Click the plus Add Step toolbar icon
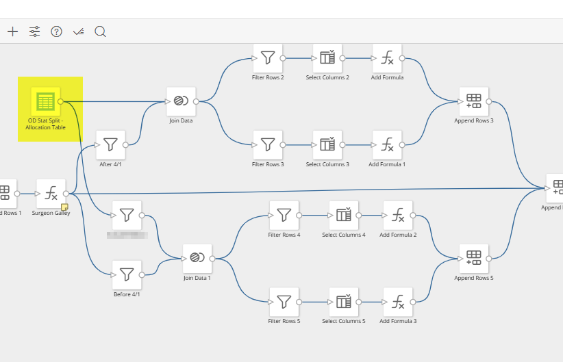 (x=12, y=31)
